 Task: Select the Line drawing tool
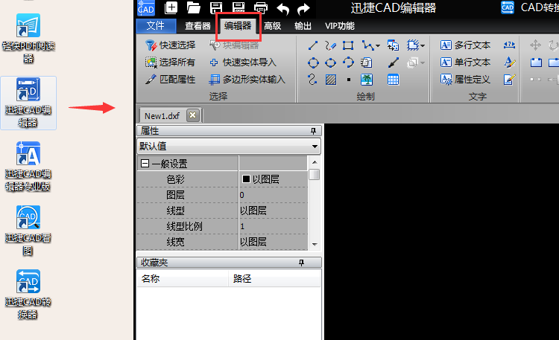coord(312,45)
